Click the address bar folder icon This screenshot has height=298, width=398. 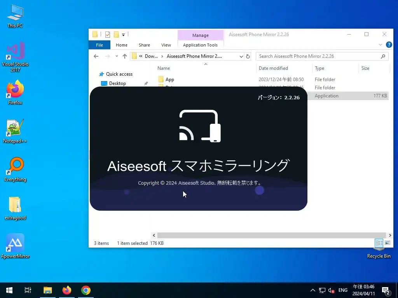[134, 56]
